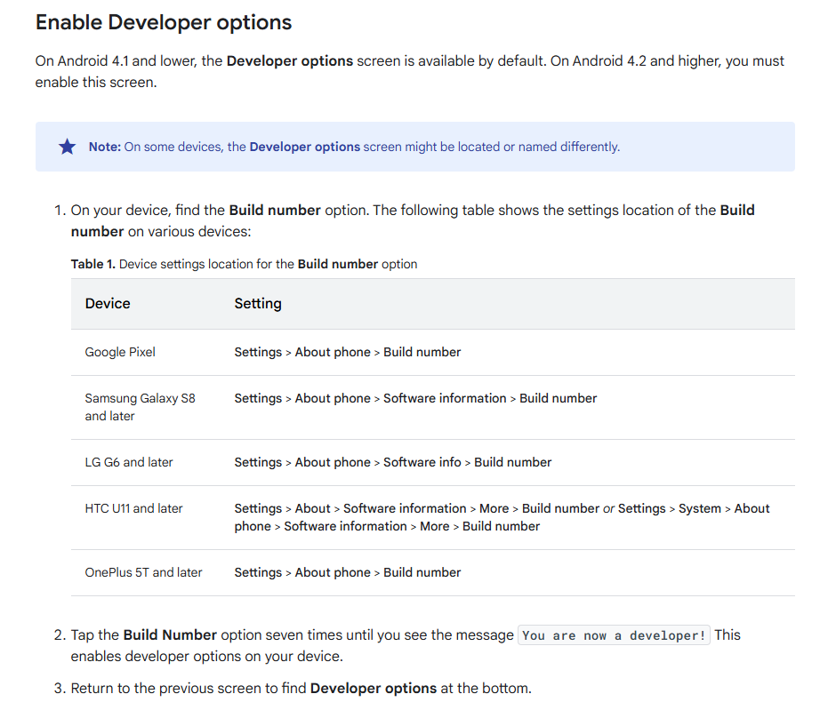
Task: Select the OnePlus 5T and later row
Action: pyautogui.click(x=143, y=571)
